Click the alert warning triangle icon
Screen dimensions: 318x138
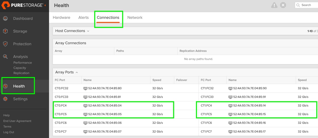(x=274, y=5)
